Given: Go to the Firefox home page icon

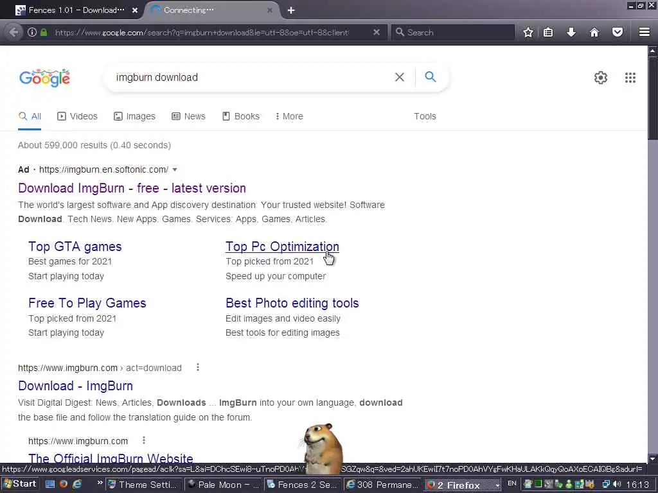Looking at the screenshot, I should [x=594, y=32].
